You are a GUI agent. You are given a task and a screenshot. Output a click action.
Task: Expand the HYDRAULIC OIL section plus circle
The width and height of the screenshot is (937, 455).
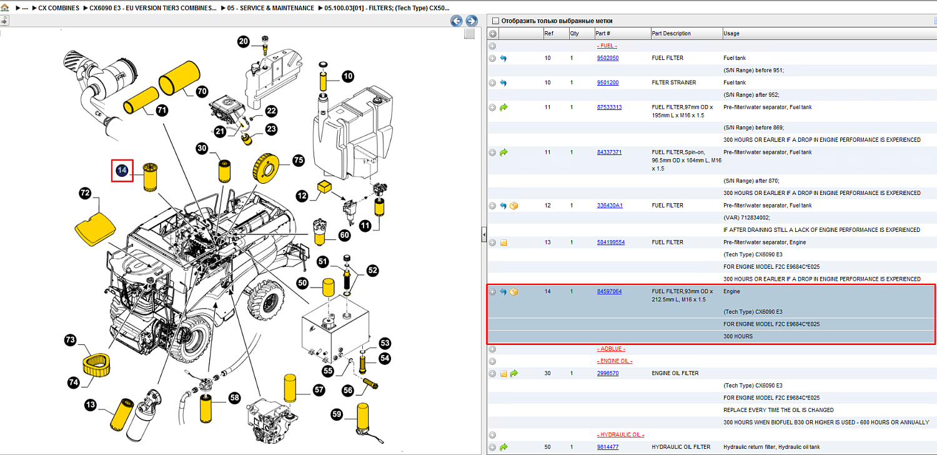[x=492, y=434]
